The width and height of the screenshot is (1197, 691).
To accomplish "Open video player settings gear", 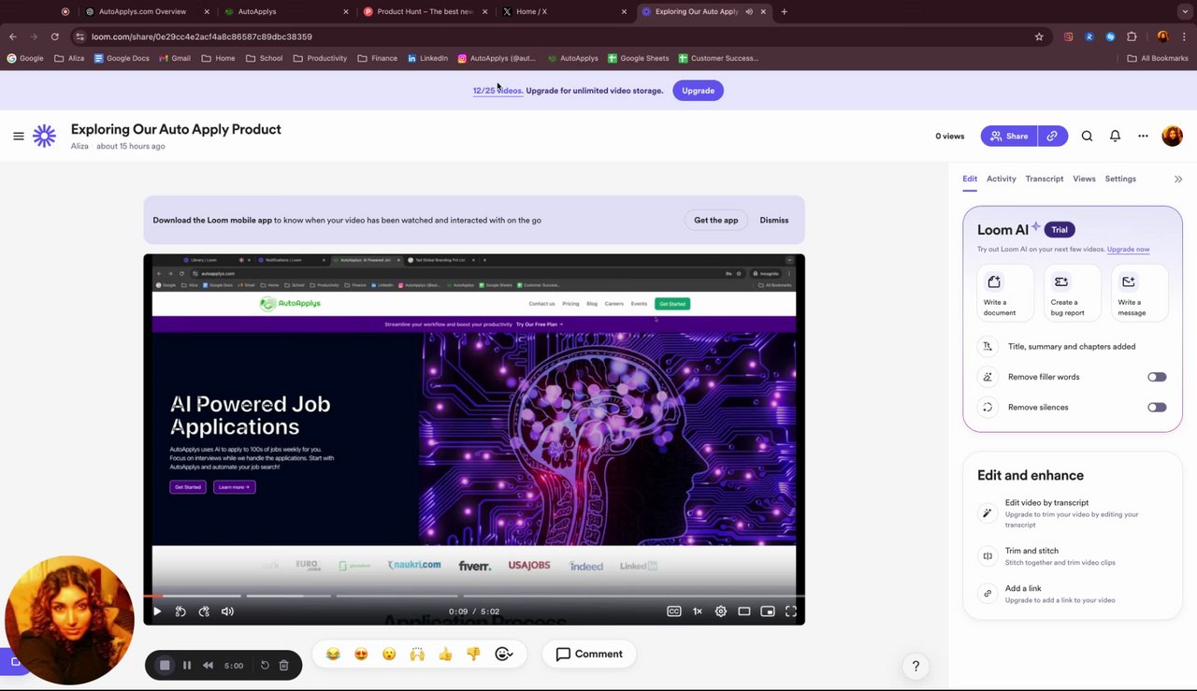I will coord(721,612).
